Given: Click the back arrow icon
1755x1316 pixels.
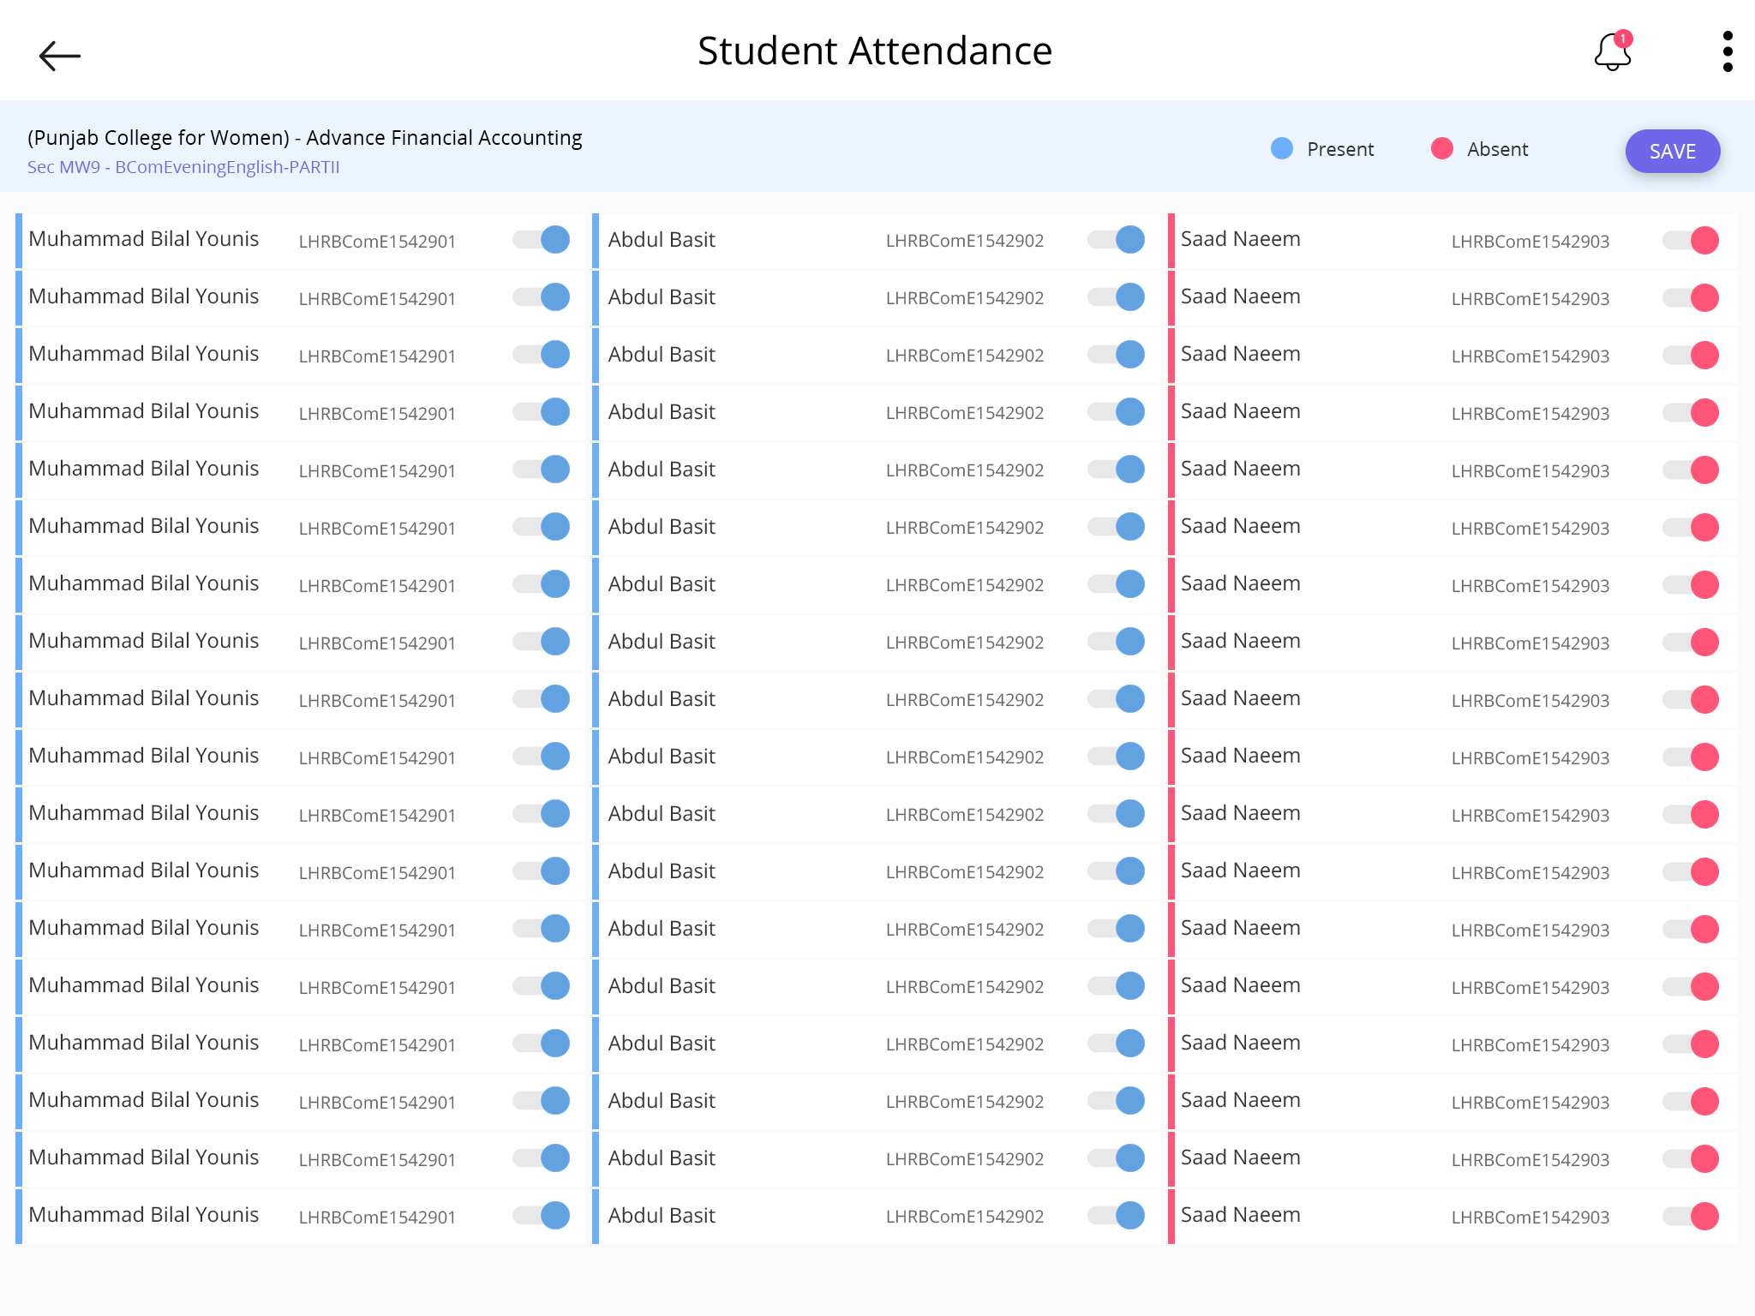Looking at the screenshot, I should click(x=60, y=57).
